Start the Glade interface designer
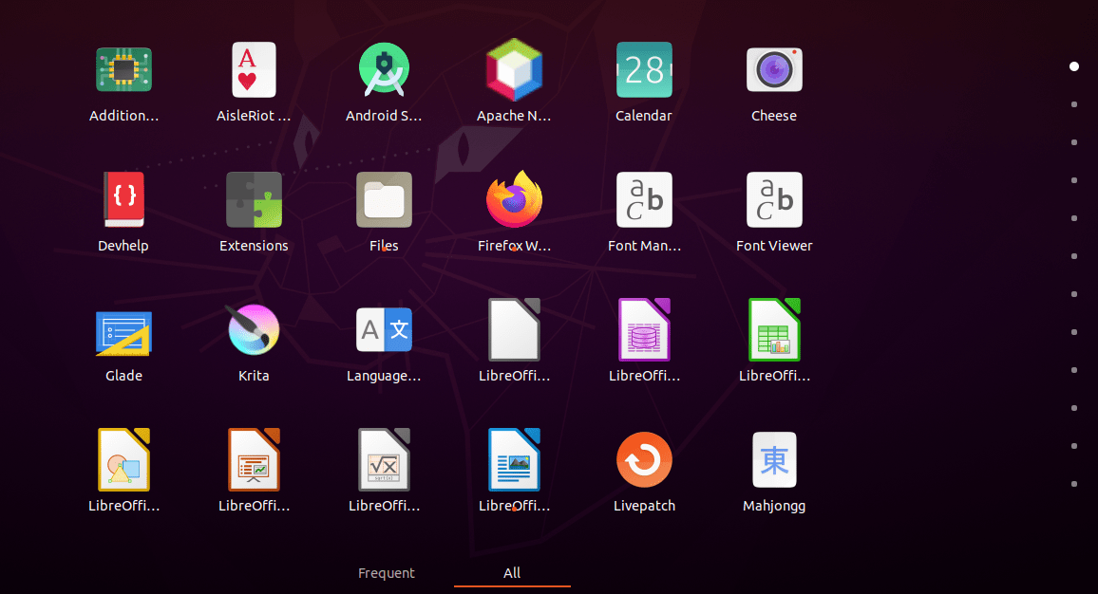This screenshot has height=594, width=1098. (x=123, y=329)
